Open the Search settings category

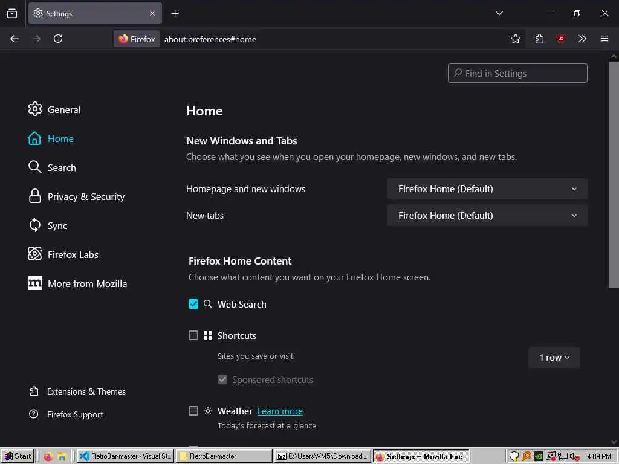coord(52,167)
